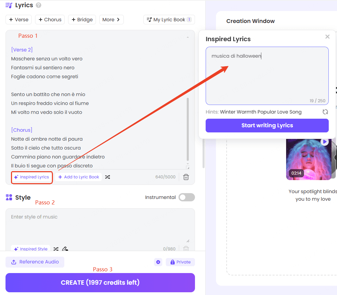337x295 pixels.
Task: Shuffle the style with the random icon
Action: (x=56, y=249)
